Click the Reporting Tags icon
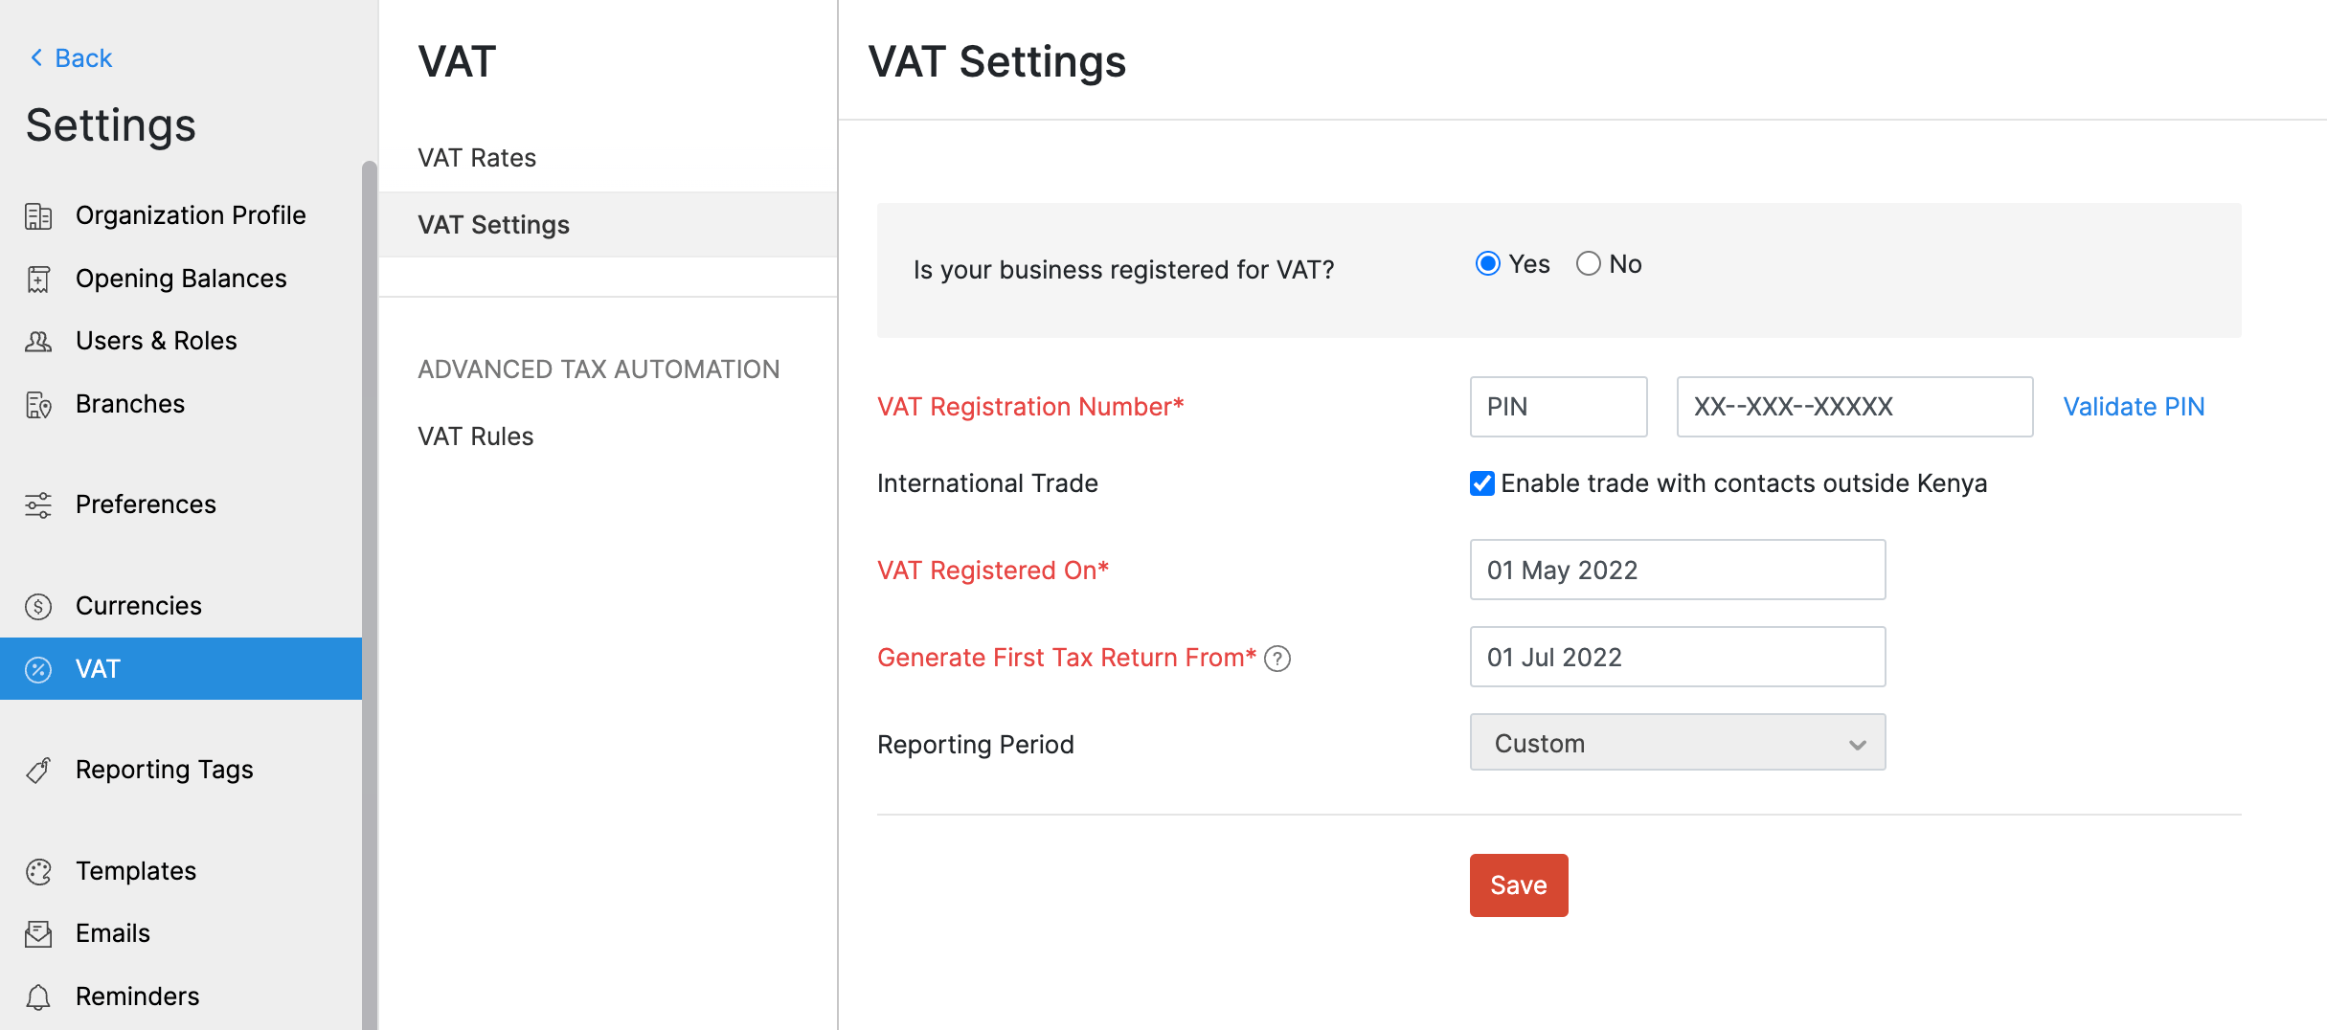 point(38,770)
